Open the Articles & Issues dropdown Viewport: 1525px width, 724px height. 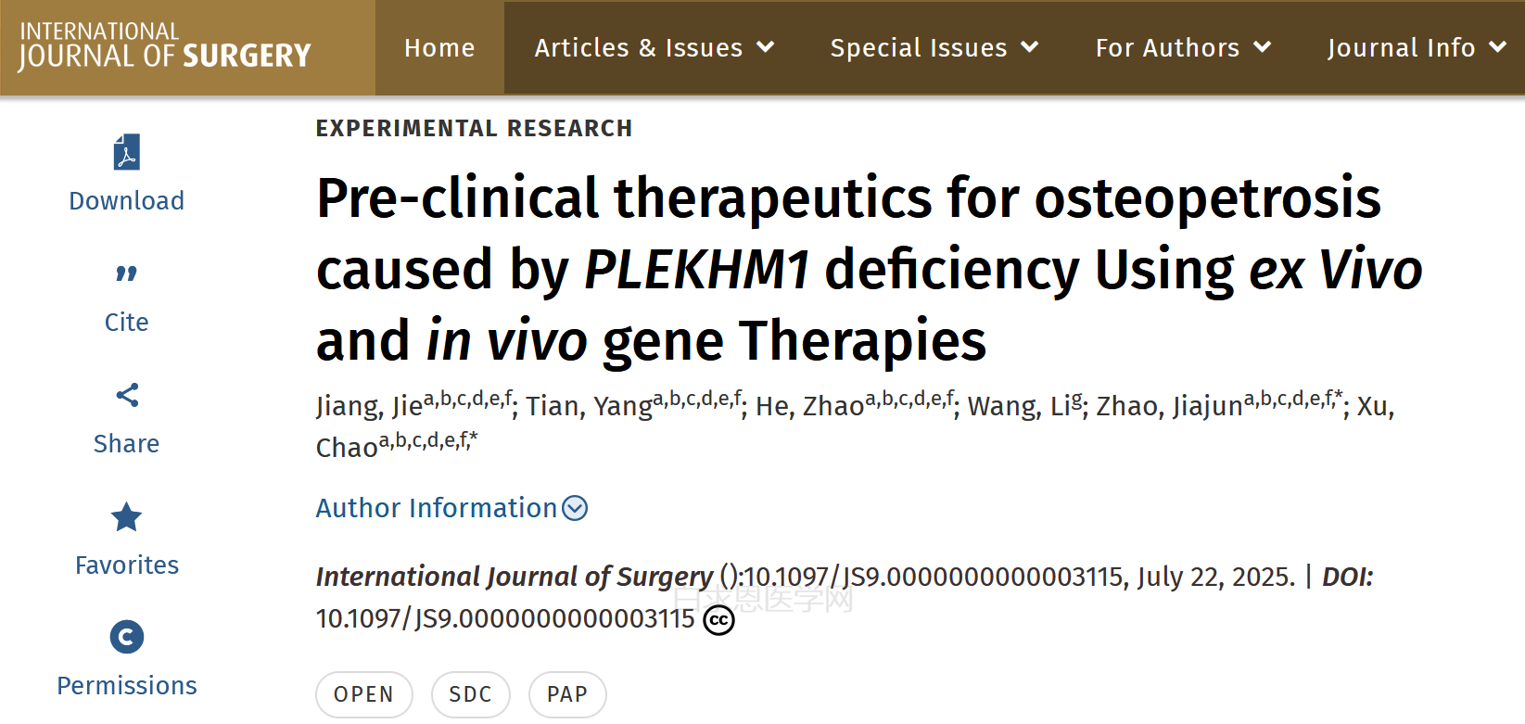tap(654, 47)
